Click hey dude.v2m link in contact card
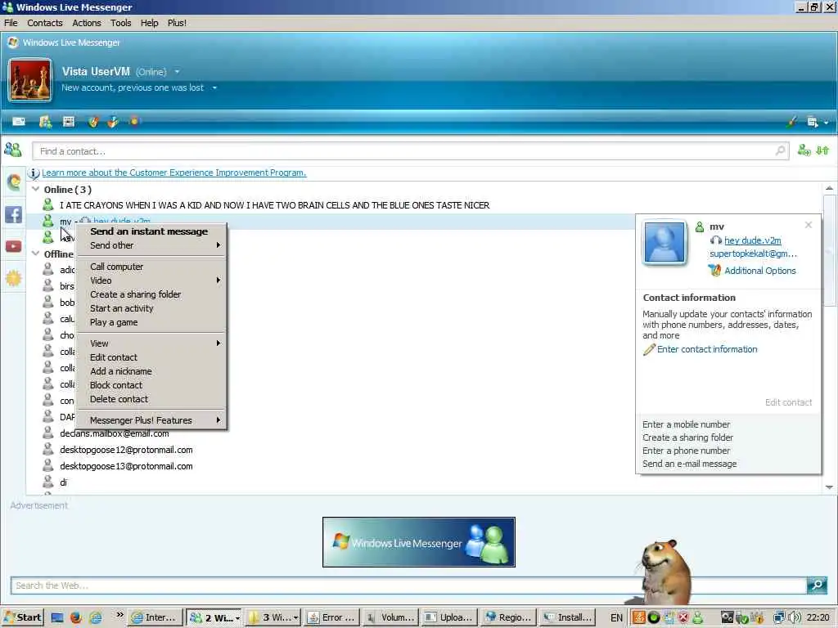Screen dimensions: 838x628 point(753,240)
